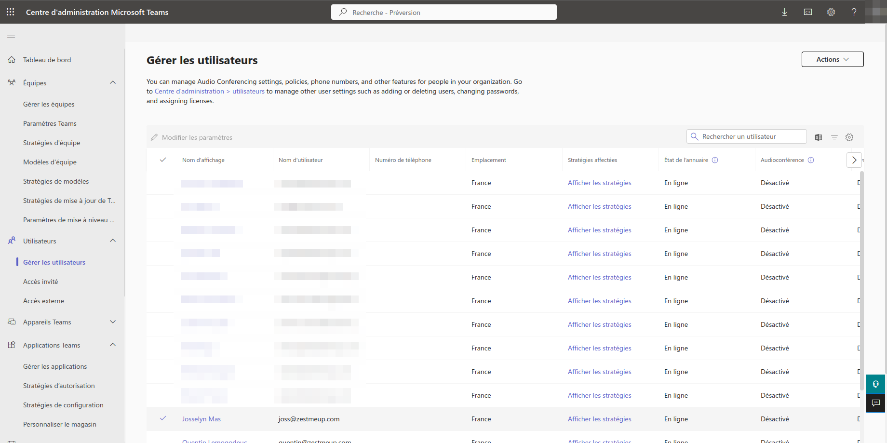887x443 pixels.
Task: Open the app launcher waffle icon
Action: click(x=10, y=12)
